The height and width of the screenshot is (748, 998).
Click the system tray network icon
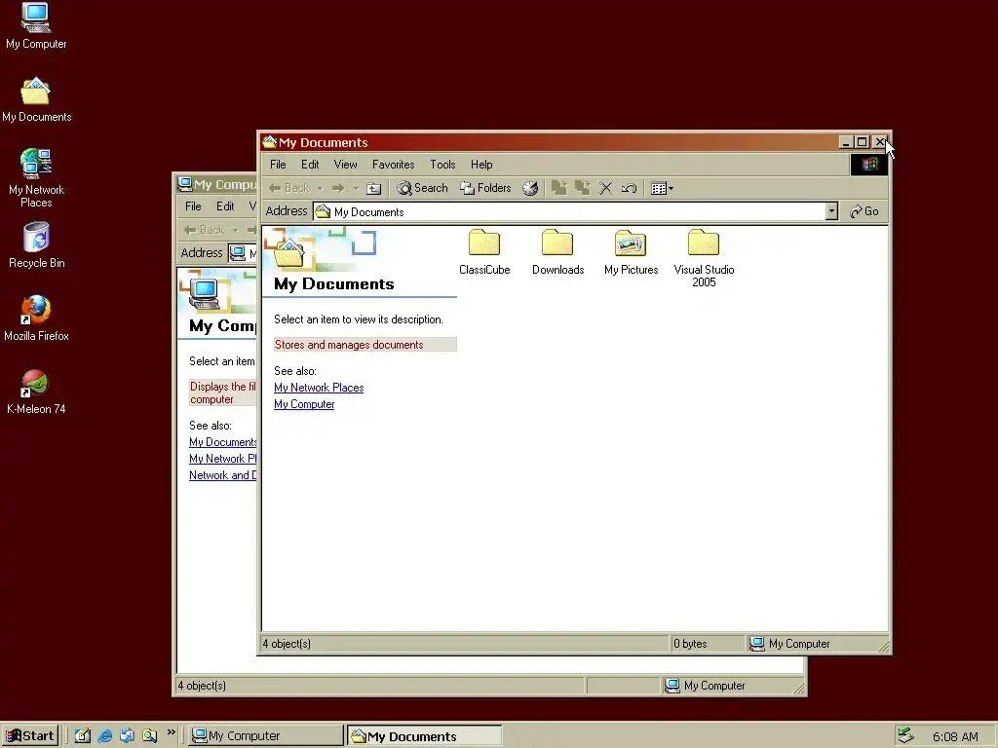(905, 736)
